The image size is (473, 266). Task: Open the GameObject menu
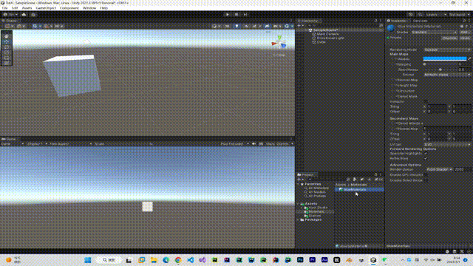tap(46, 8)
